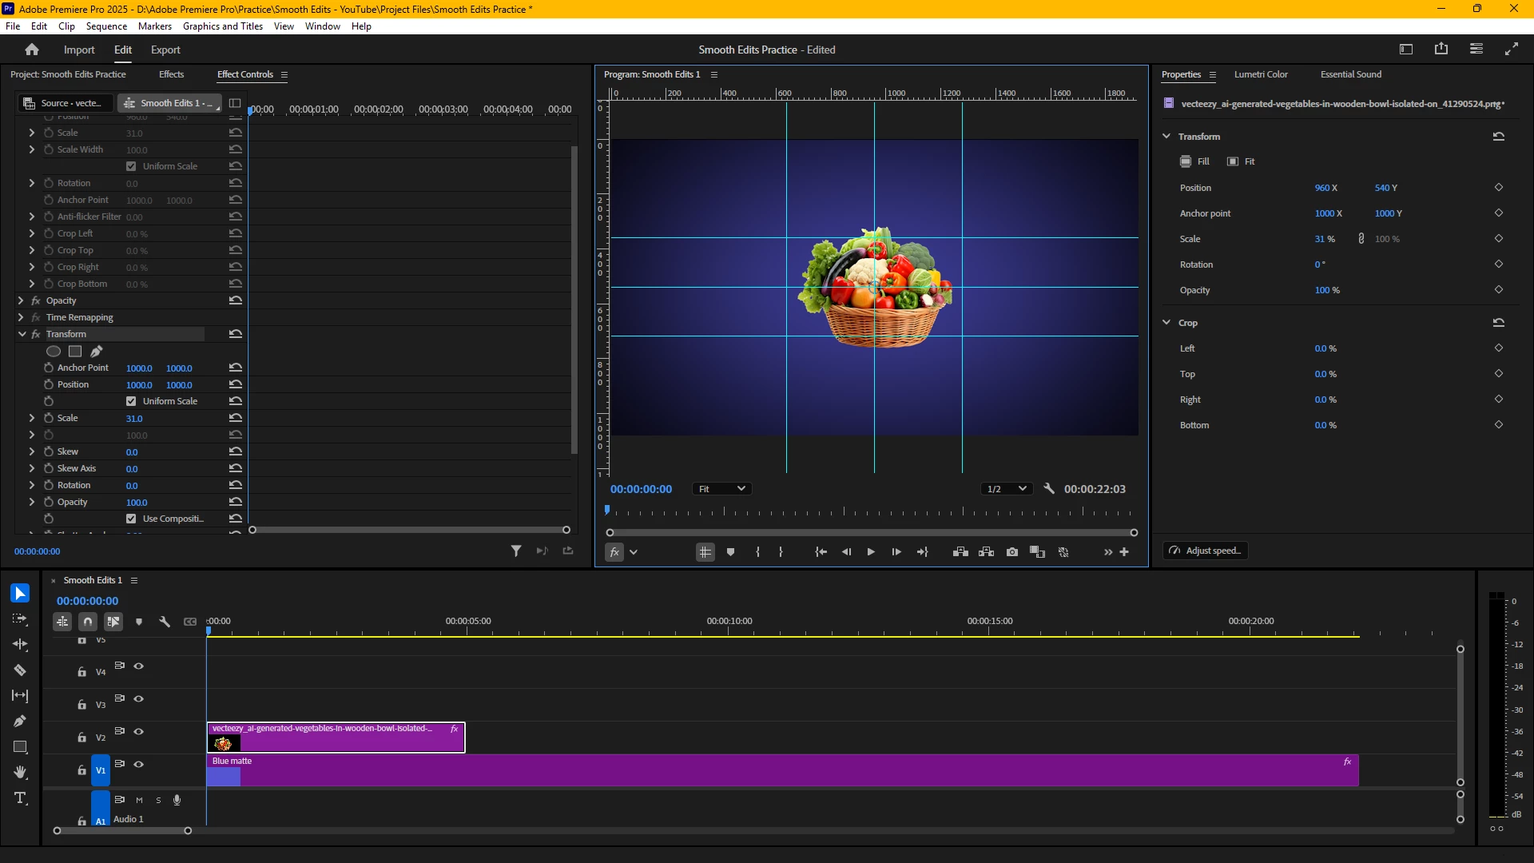Open the Sequence menu
This screenshot has width=1534, height=863.
click(106, 26)
